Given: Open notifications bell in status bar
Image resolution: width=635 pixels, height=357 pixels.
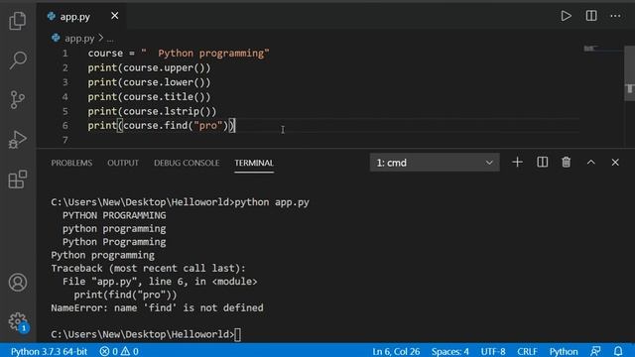Looking at the screenshot, I should point(618,351).
